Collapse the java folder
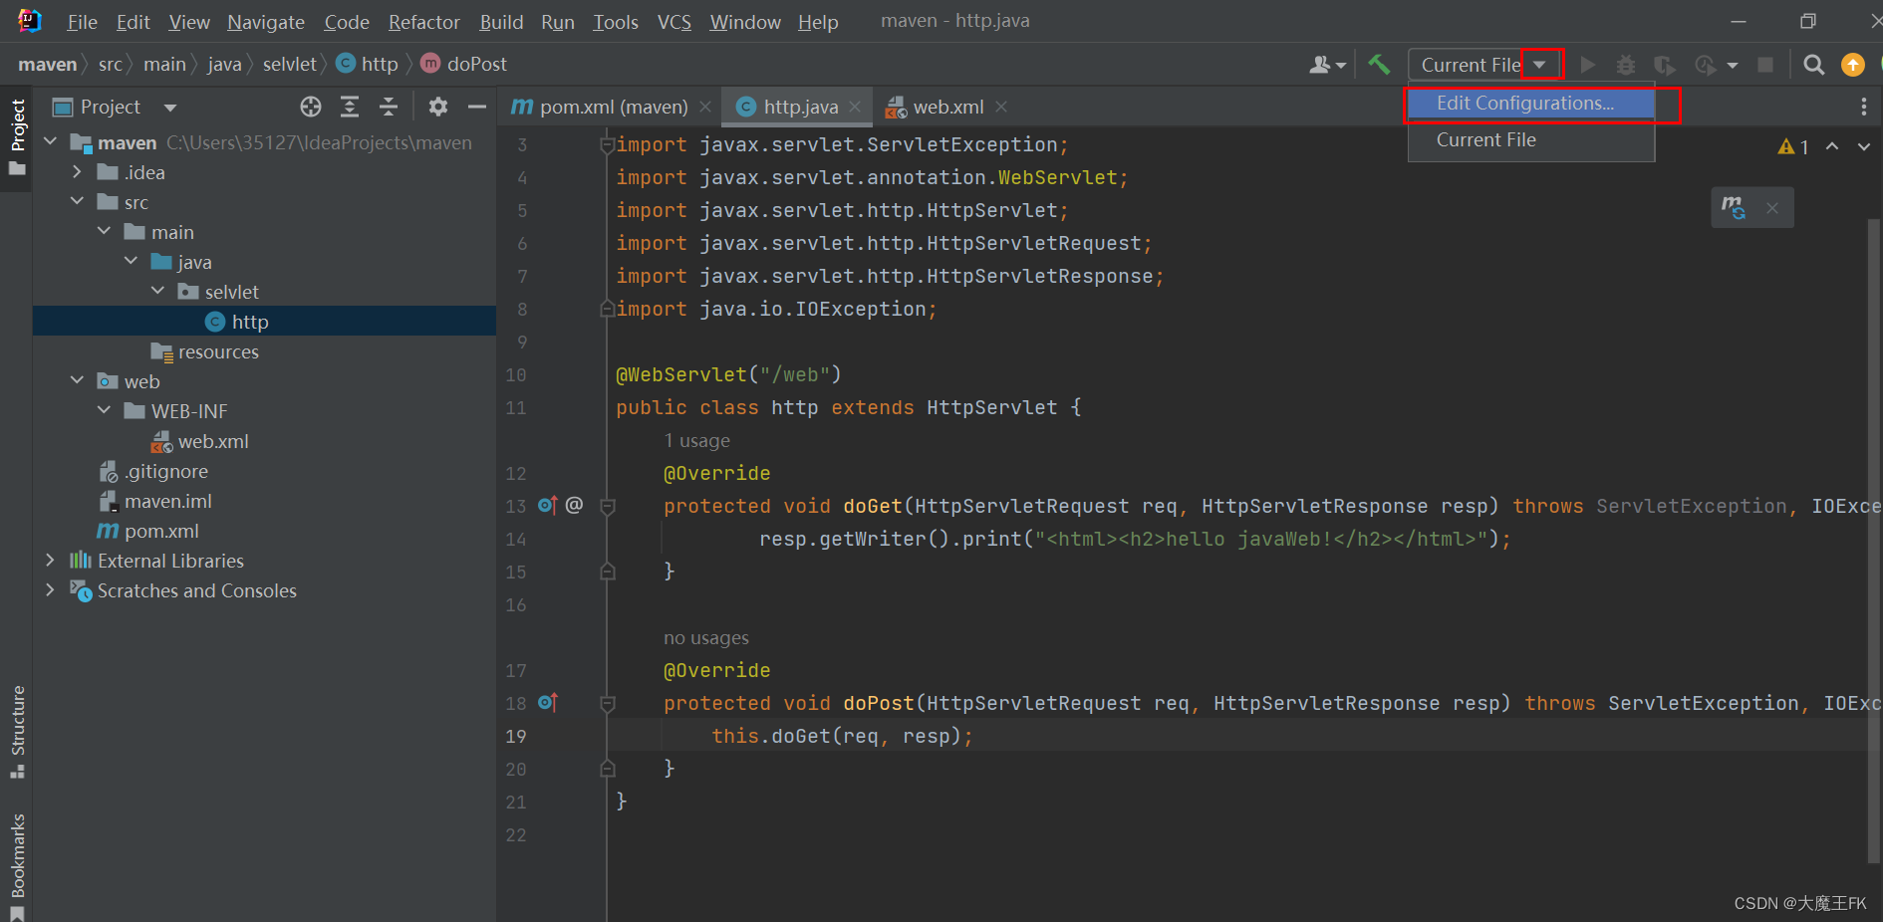 pyautogui.click(x=132, y=261)
